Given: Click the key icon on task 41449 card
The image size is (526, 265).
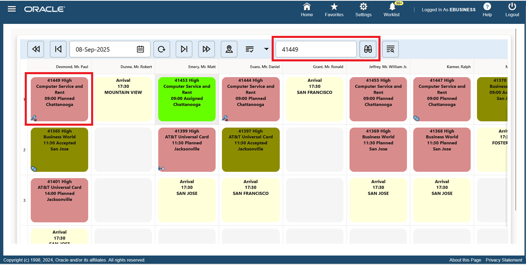Looking at the screenshot, I should [34, 118].
